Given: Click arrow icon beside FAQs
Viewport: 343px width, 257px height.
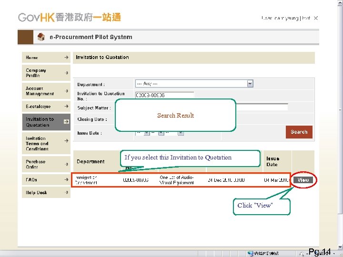Looking at the screenshot, I should [x=66, y=179].
